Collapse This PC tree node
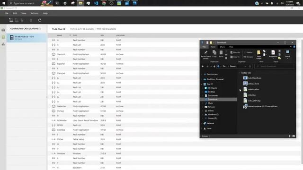The height and width of the screenshot is (170, 303). point(202,84)
